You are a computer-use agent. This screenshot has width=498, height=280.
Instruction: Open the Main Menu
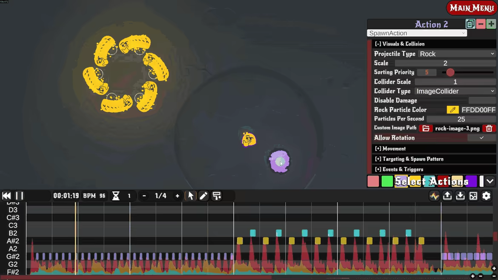(x=472, y=8)
